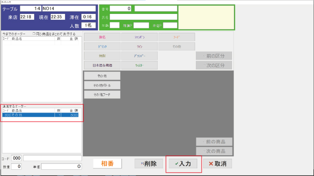This screenshot has width=314, height=176.
Task: Select the フード category button
Action: [177, 37]
